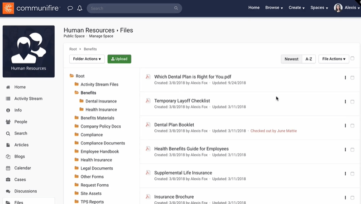Click the green Upload button
This screenshot has height=204, width=361.
point(119,59)
